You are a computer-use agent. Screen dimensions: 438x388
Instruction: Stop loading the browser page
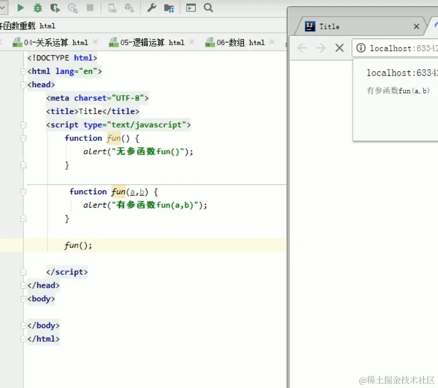[x=339, y=48]
